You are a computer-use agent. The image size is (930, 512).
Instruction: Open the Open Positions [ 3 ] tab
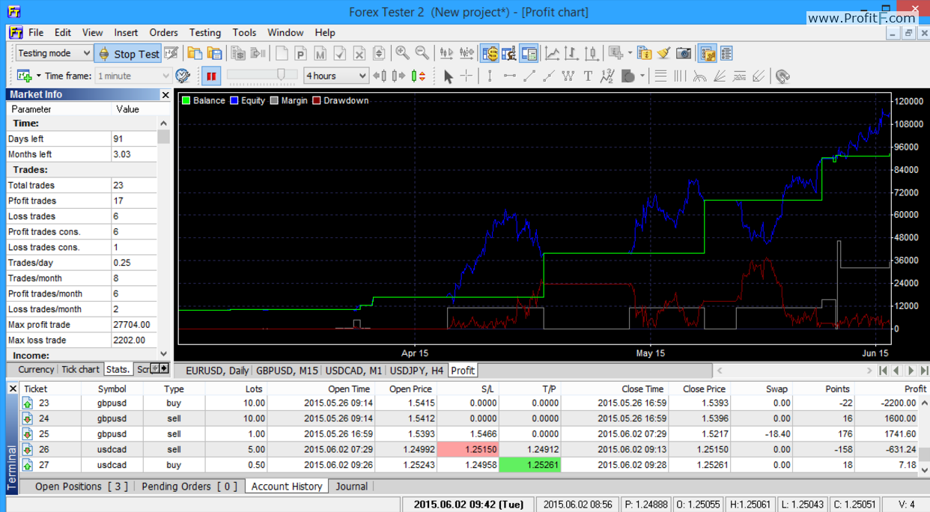pos(82,487)
